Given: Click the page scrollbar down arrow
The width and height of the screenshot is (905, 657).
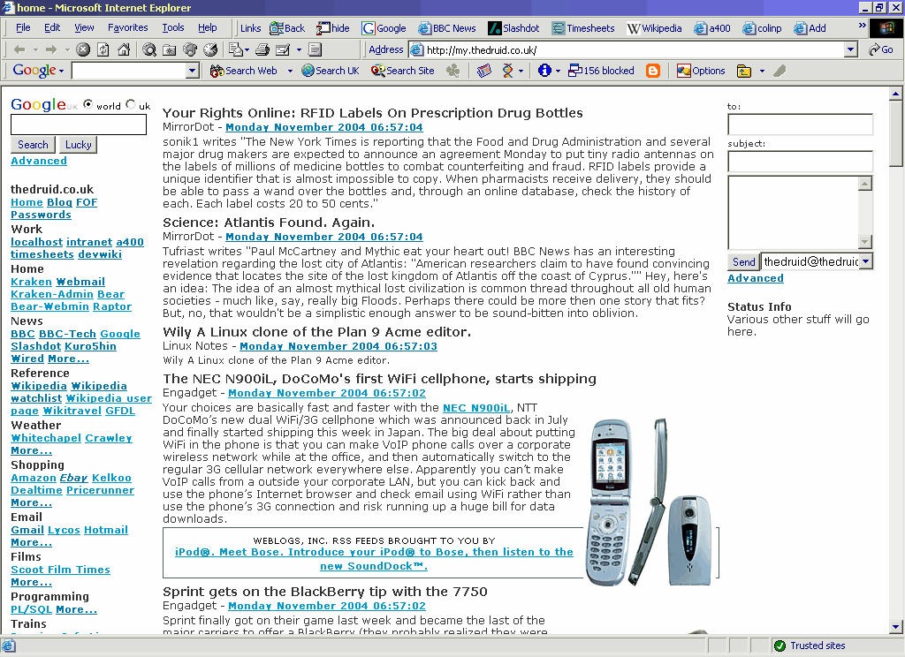Looking at the screenshot, I should point(896,627).
